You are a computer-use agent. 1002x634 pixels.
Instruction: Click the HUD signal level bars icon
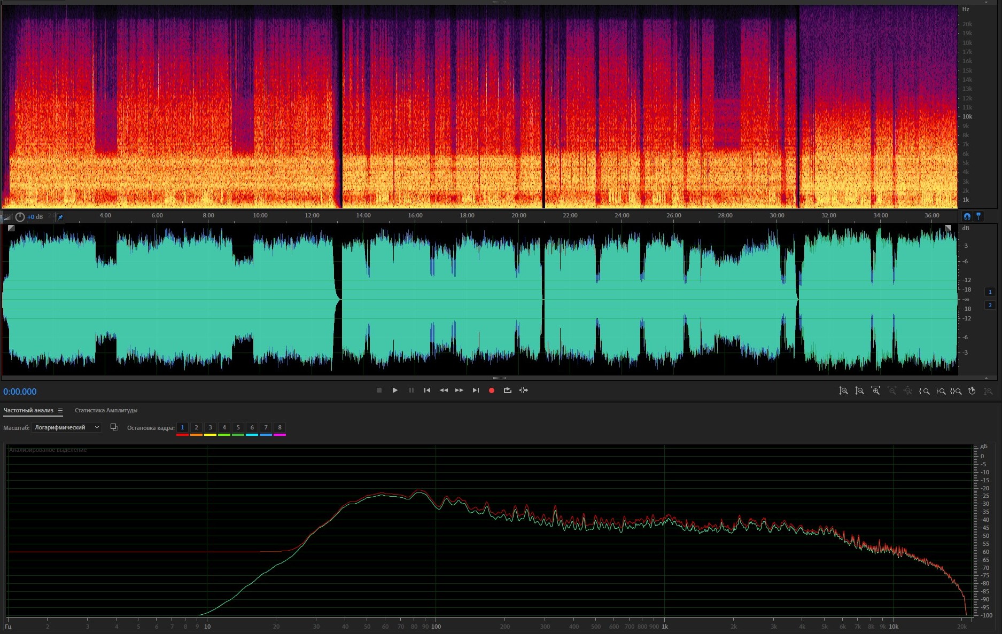coord(7,217)
